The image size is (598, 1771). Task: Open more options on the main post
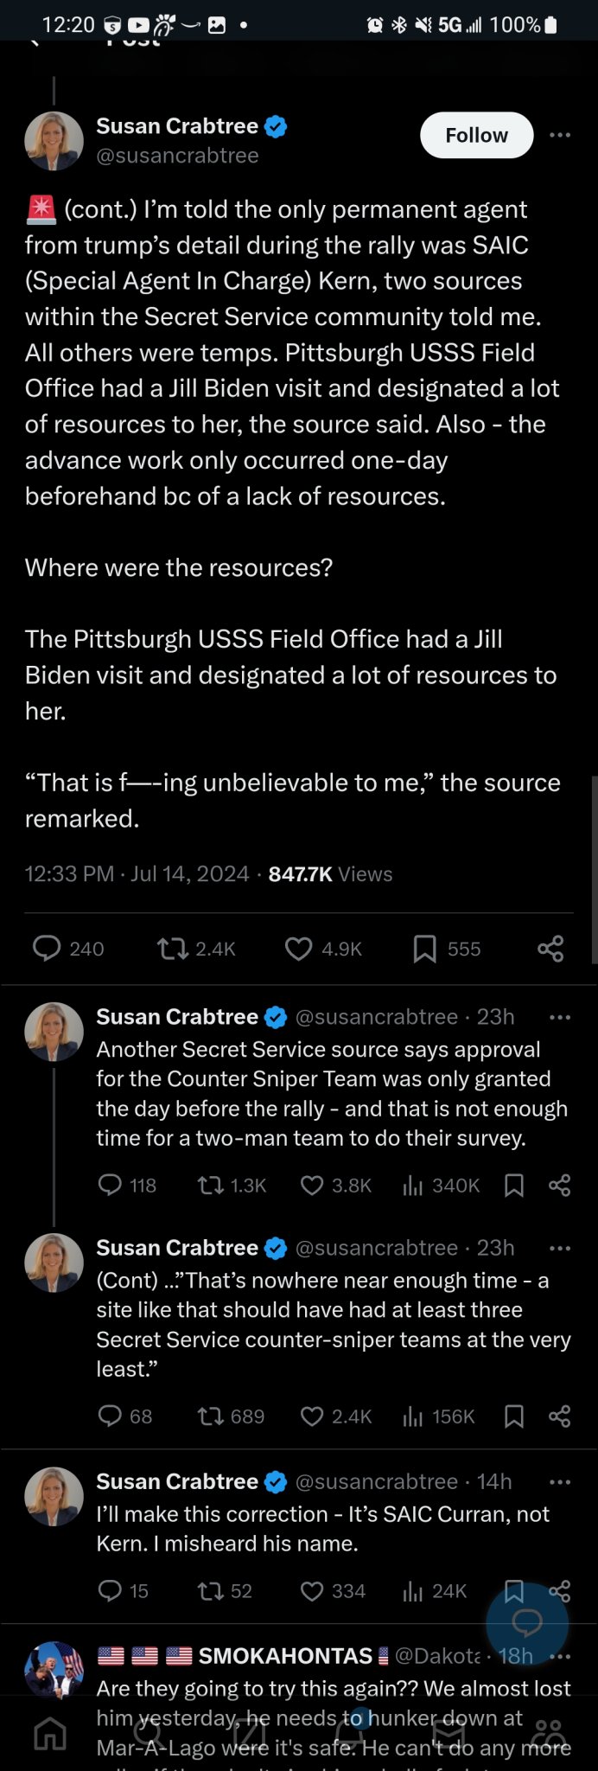click(560, 135)
